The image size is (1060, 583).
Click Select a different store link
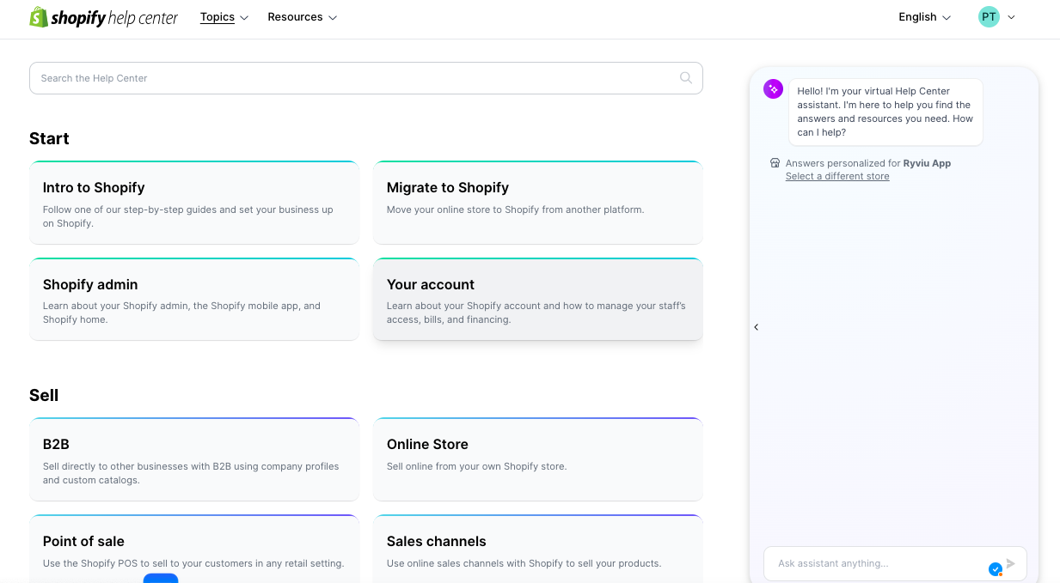tap(837, 176)
